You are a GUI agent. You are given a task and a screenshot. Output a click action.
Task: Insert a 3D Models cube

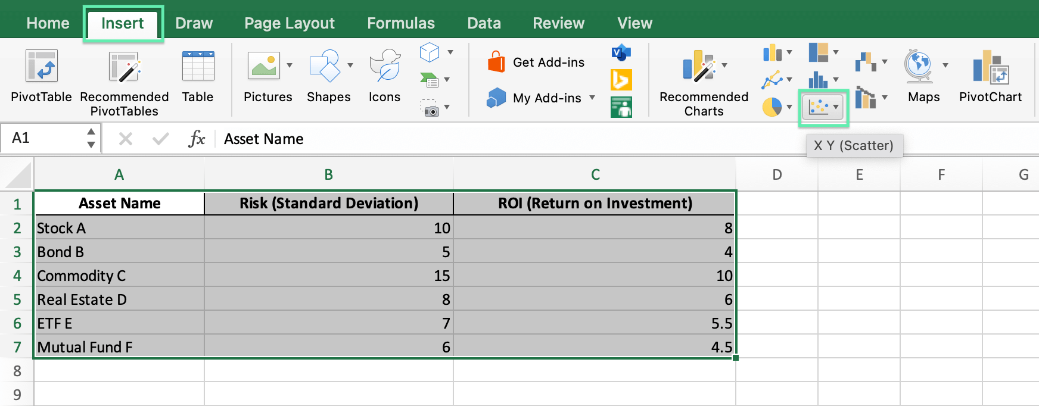[430, 52]
